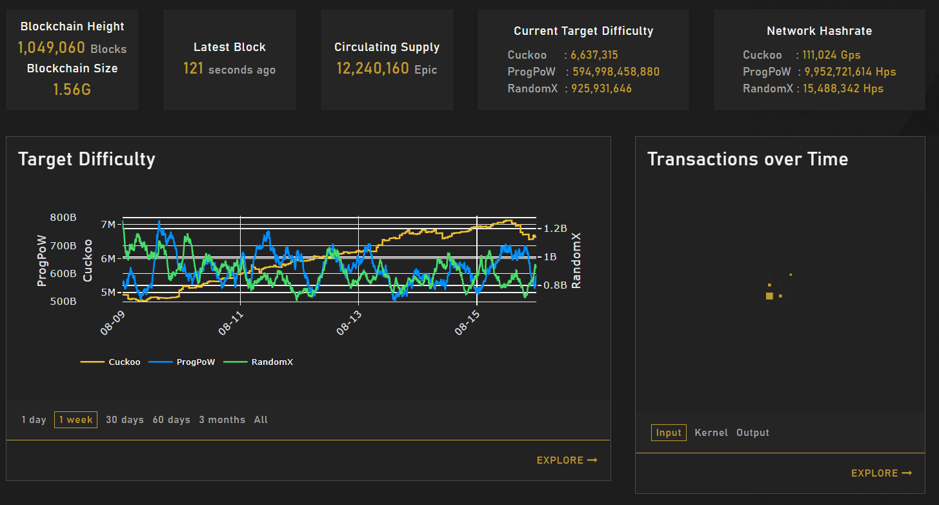Screen dimensions: 939x505
Task: Click ProgPoW hashrate 9,952,721,614 Hps
Action: (x=850, y=72)
